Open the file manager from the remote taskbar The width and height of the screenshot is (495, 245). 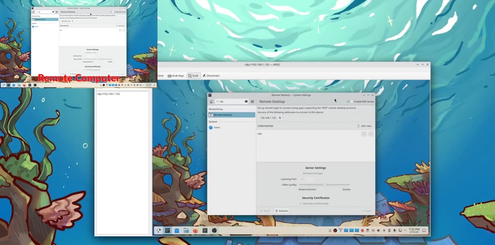(x=186, y=230)
